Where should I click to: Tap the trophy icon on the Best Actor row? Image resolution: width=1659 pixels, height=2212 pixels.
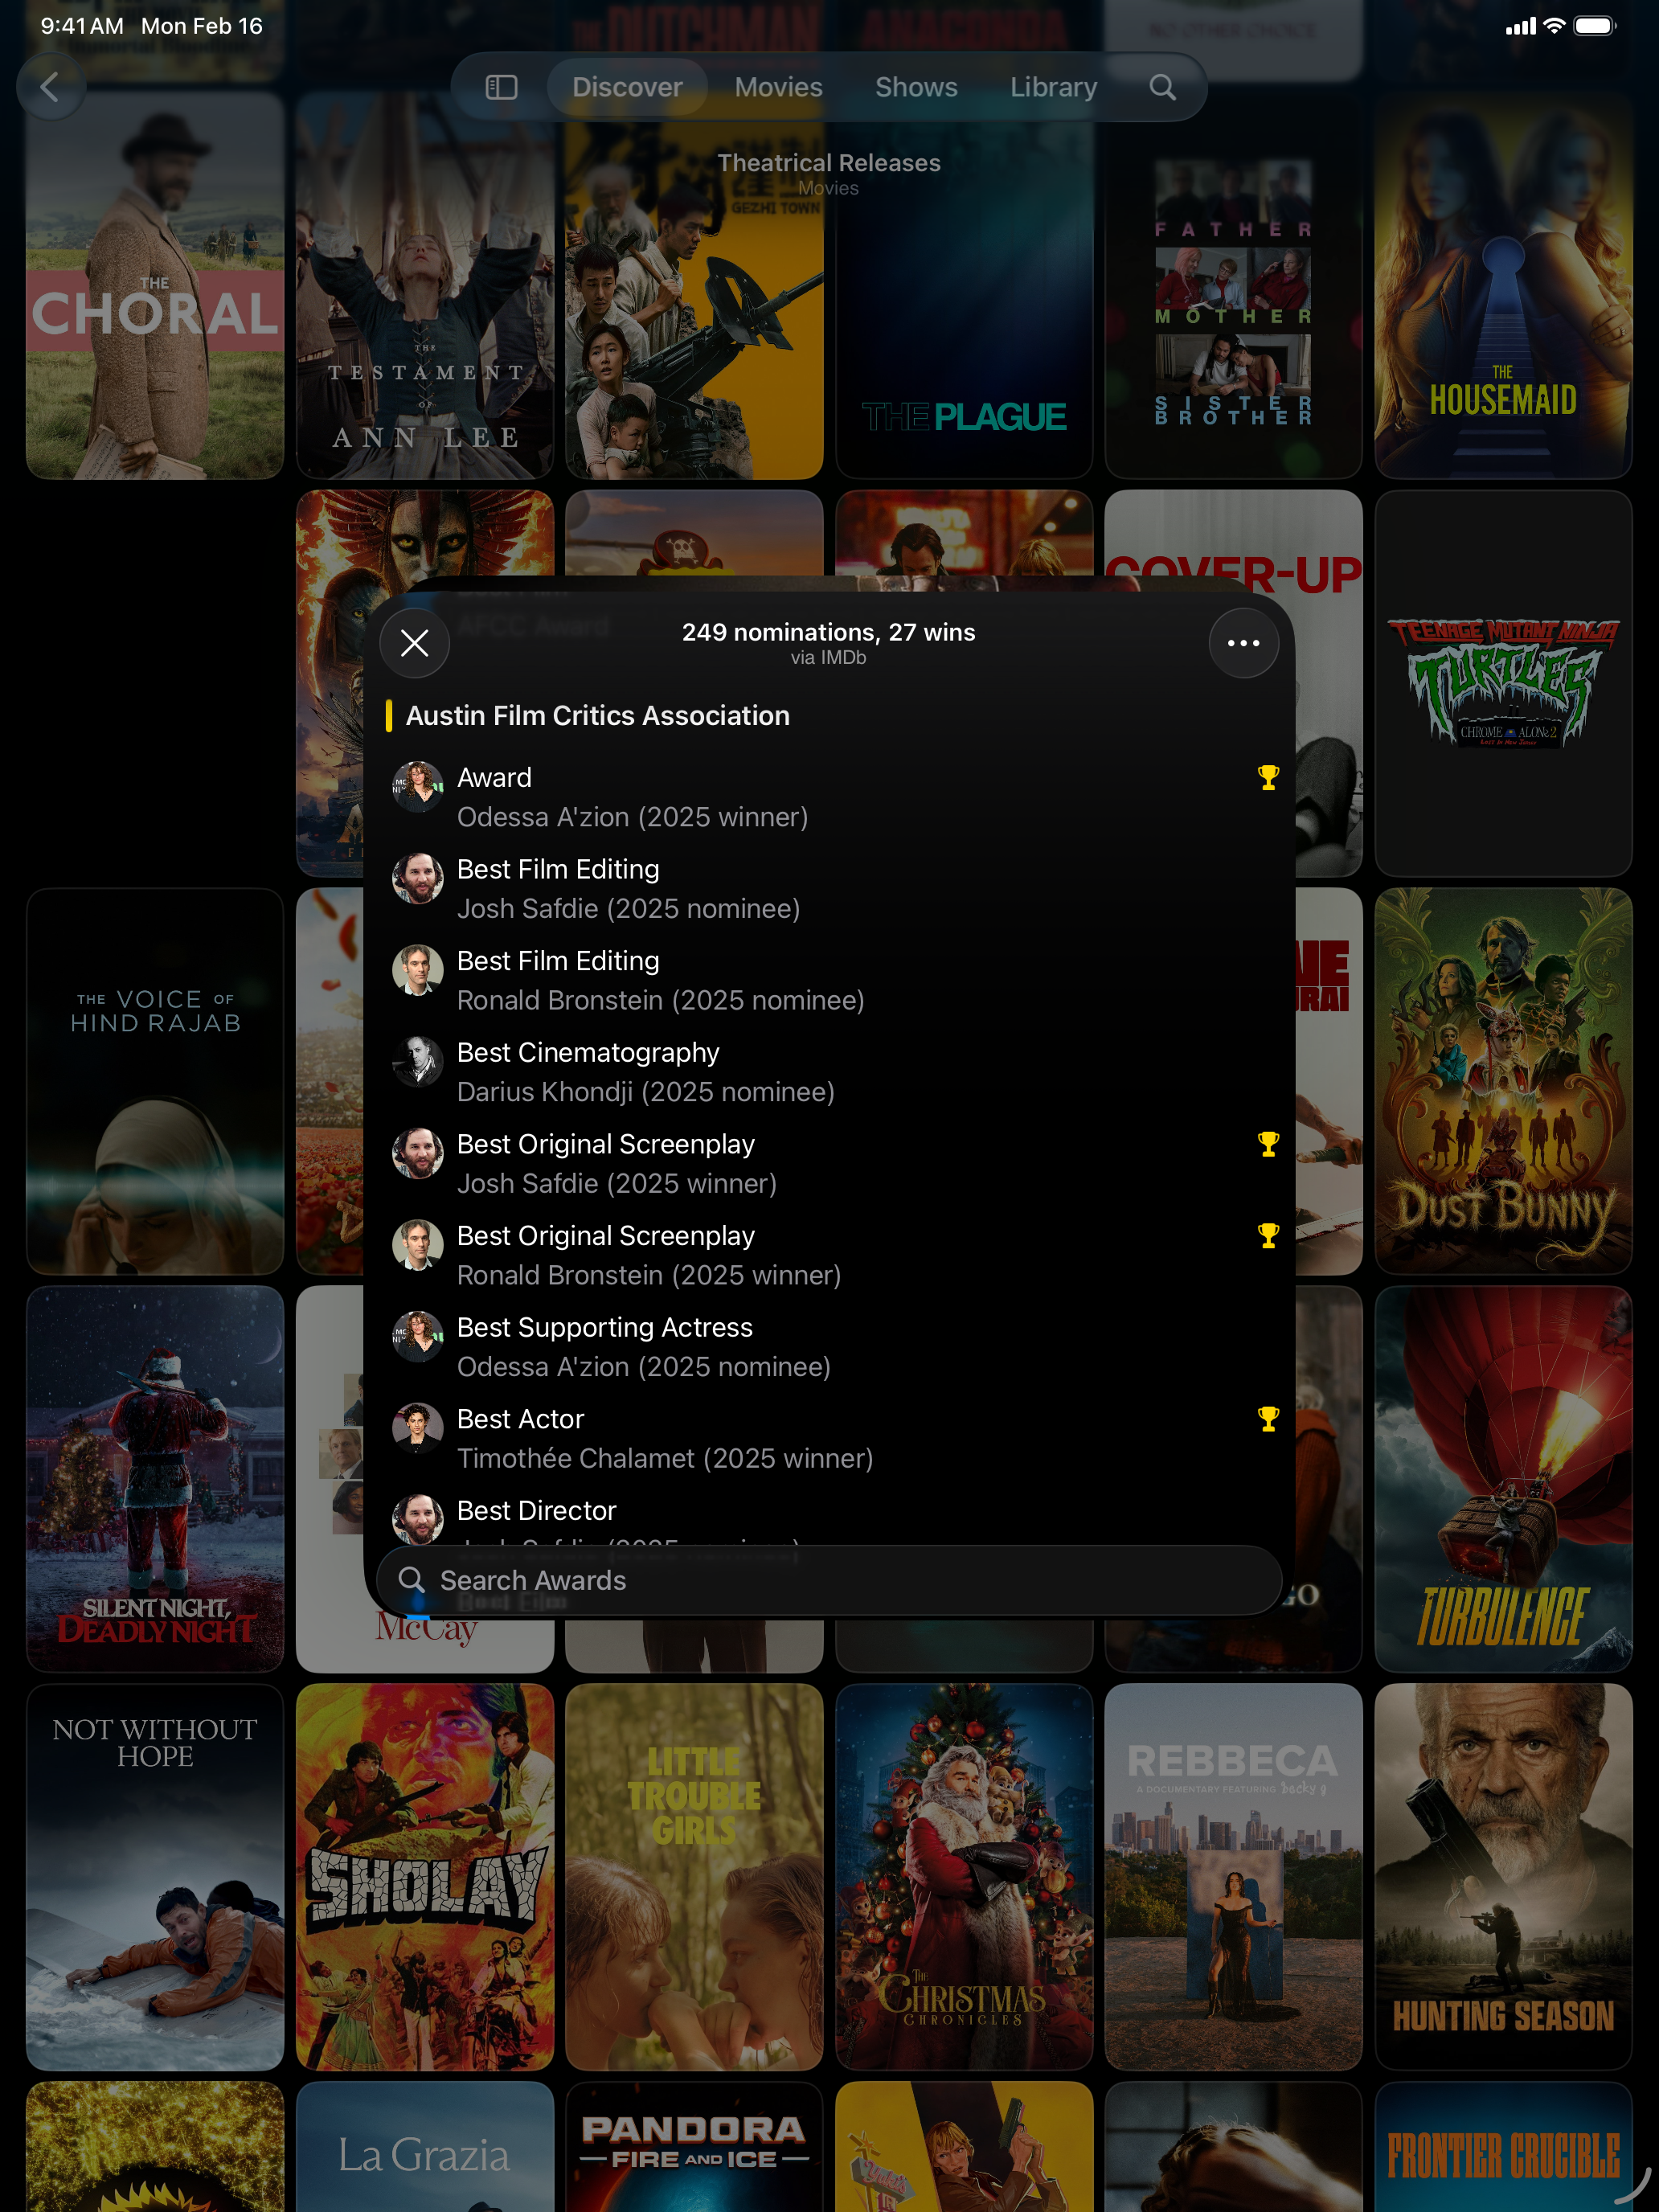click(1268, 1418)
